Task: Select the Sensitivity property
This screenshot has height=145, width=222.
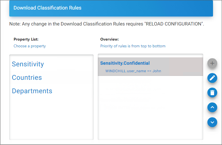Action: (28, 64)
